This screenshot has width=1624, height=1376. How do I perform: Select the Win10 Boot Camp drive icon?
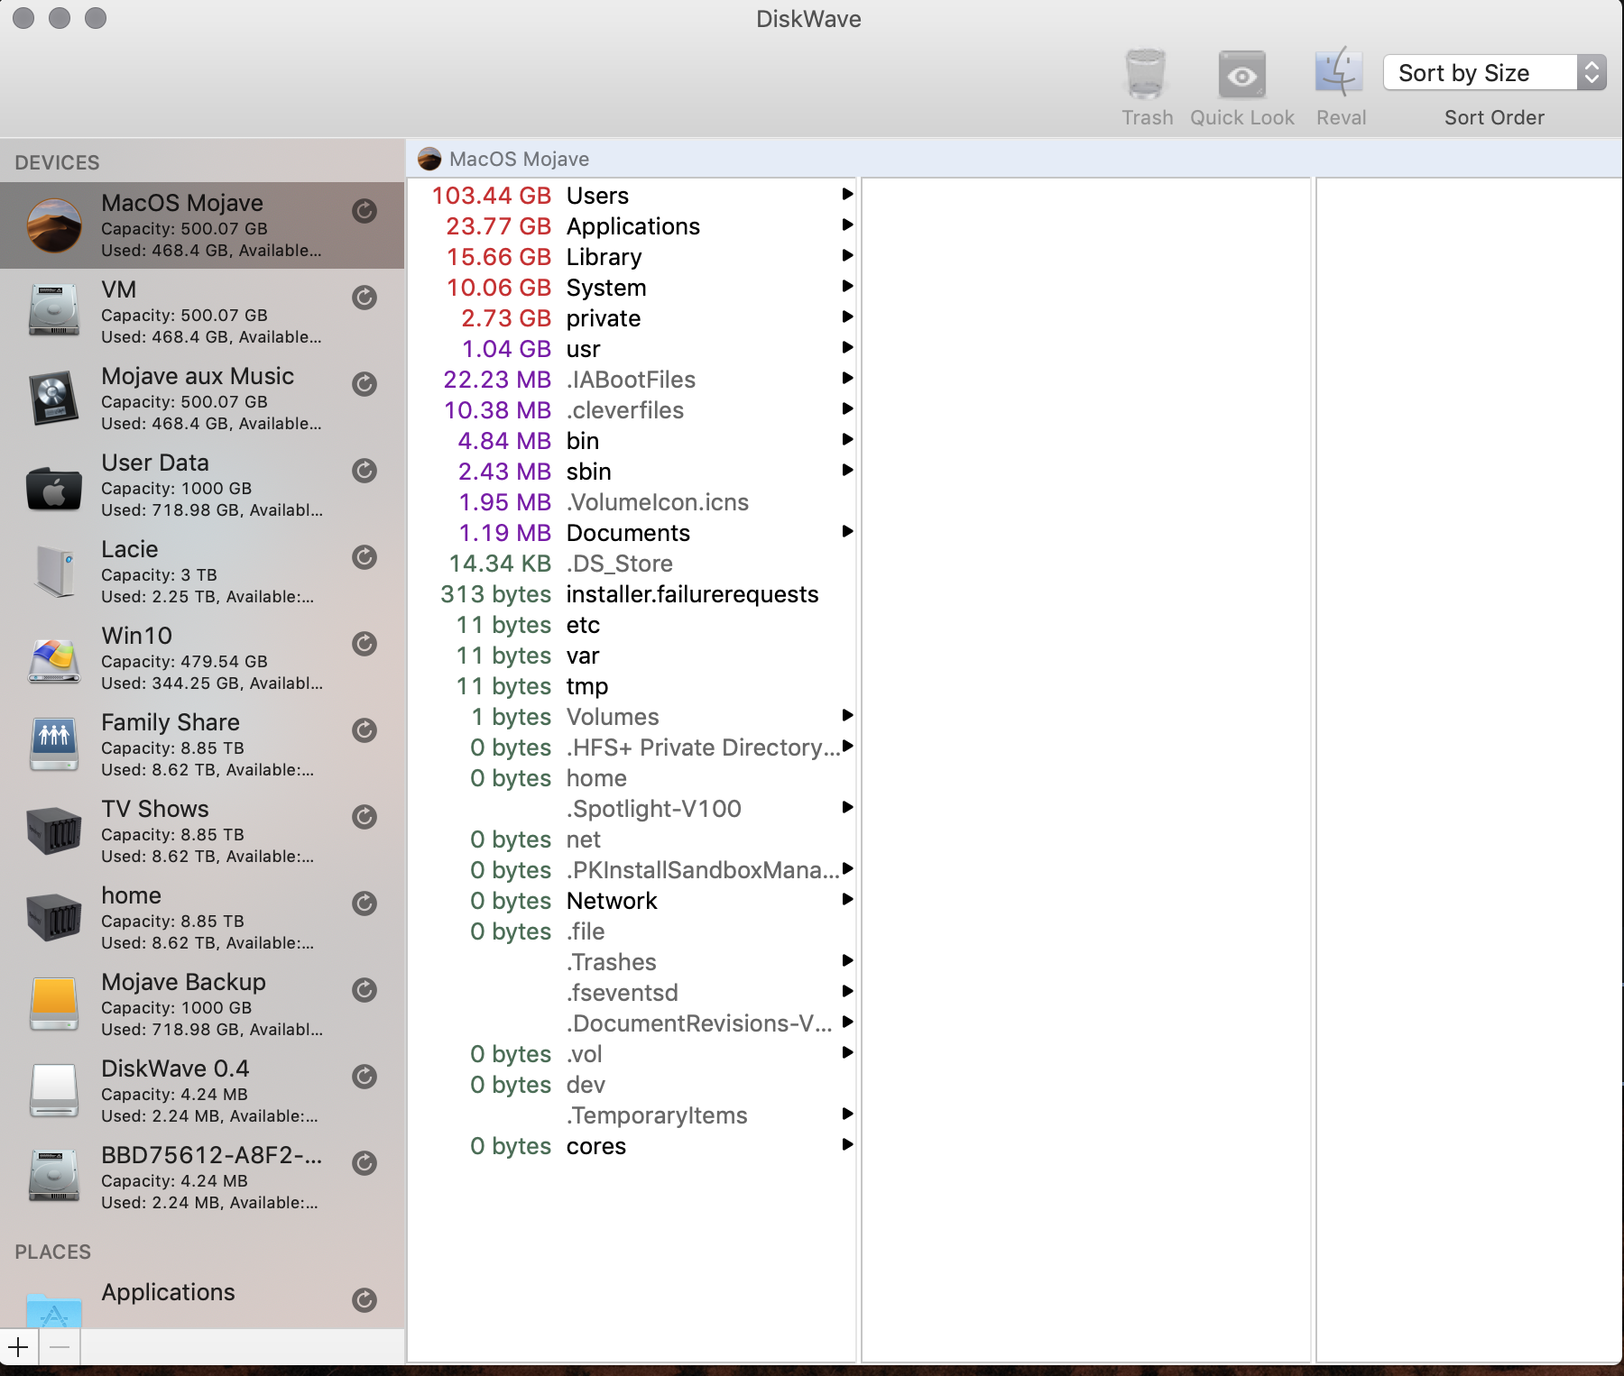tap(54, 661)
